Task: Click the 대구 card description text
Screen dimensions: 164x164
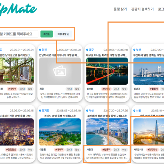Action: pos(107,96)
